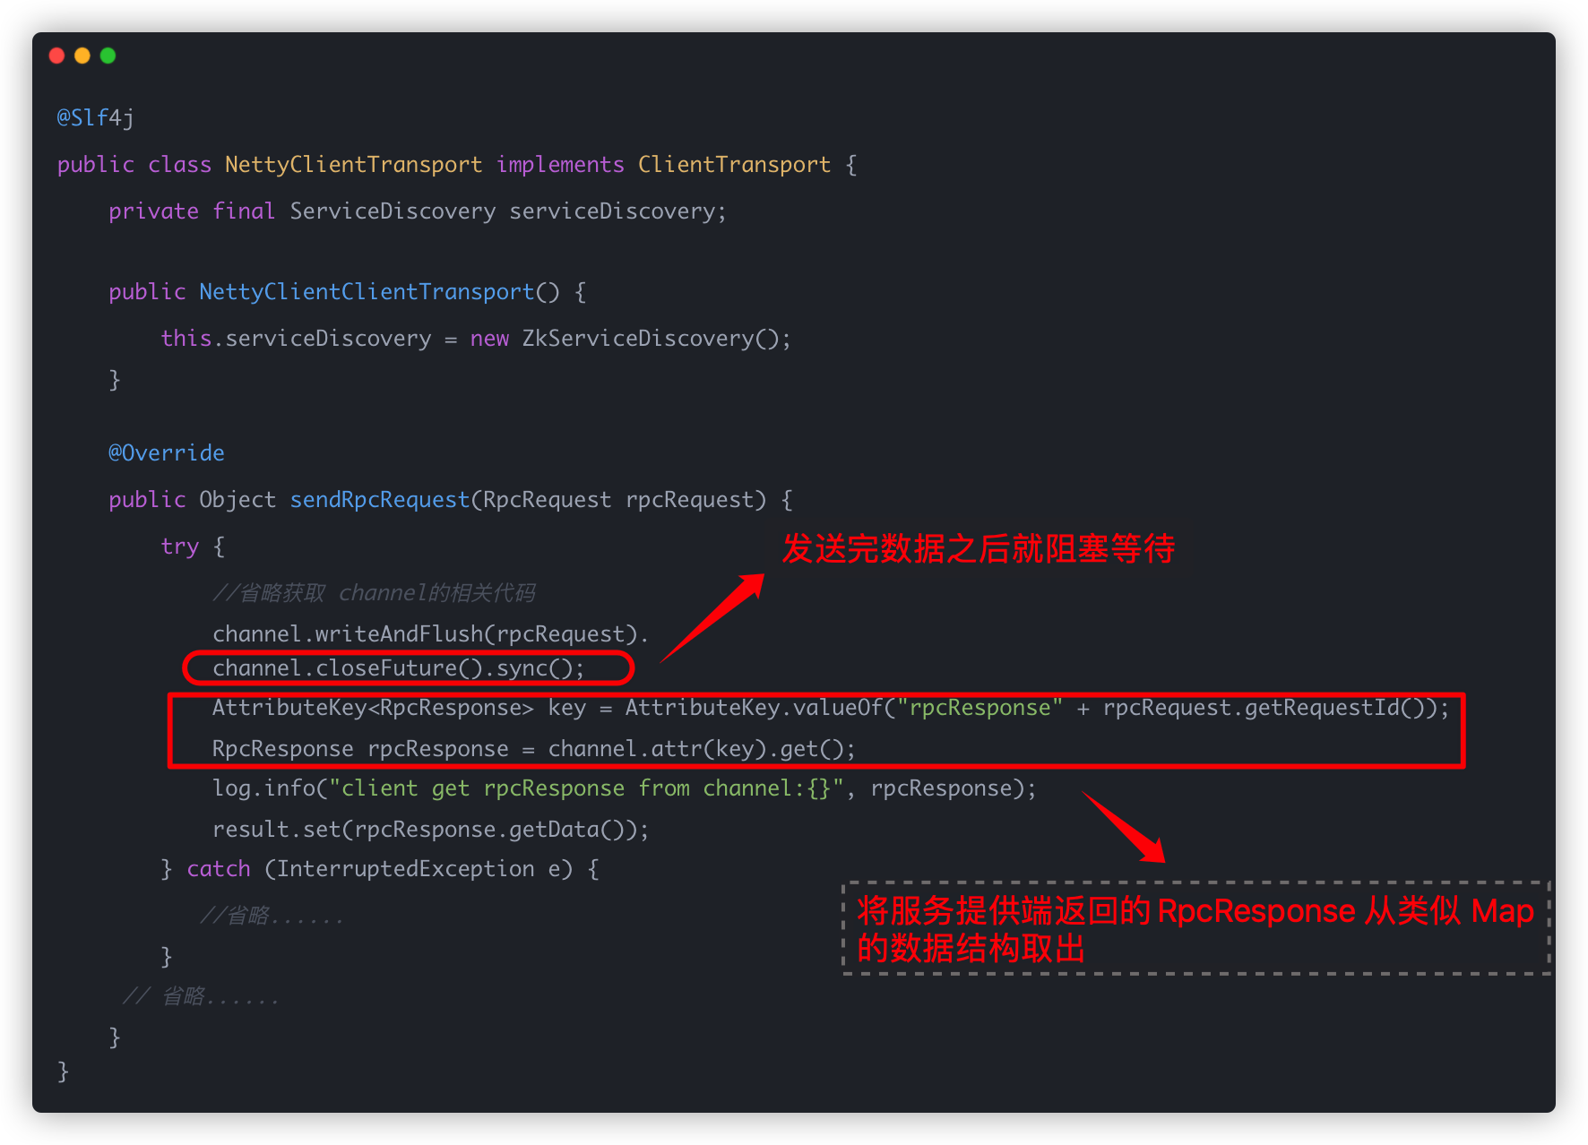This screenshot has height=1145, width=1588.
Task: Click the red close dot in window header
Action: (x=56, y=56)
